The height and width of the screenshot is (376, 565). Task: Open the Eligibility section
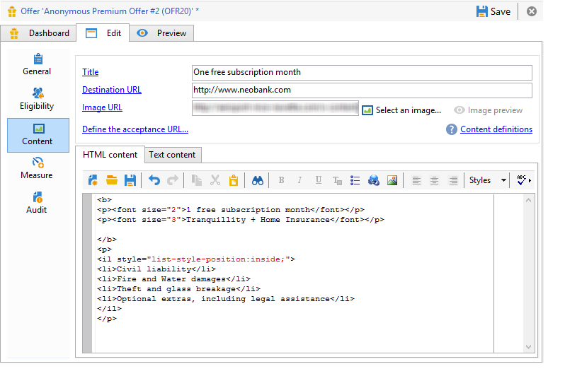(x=37, y=99)
